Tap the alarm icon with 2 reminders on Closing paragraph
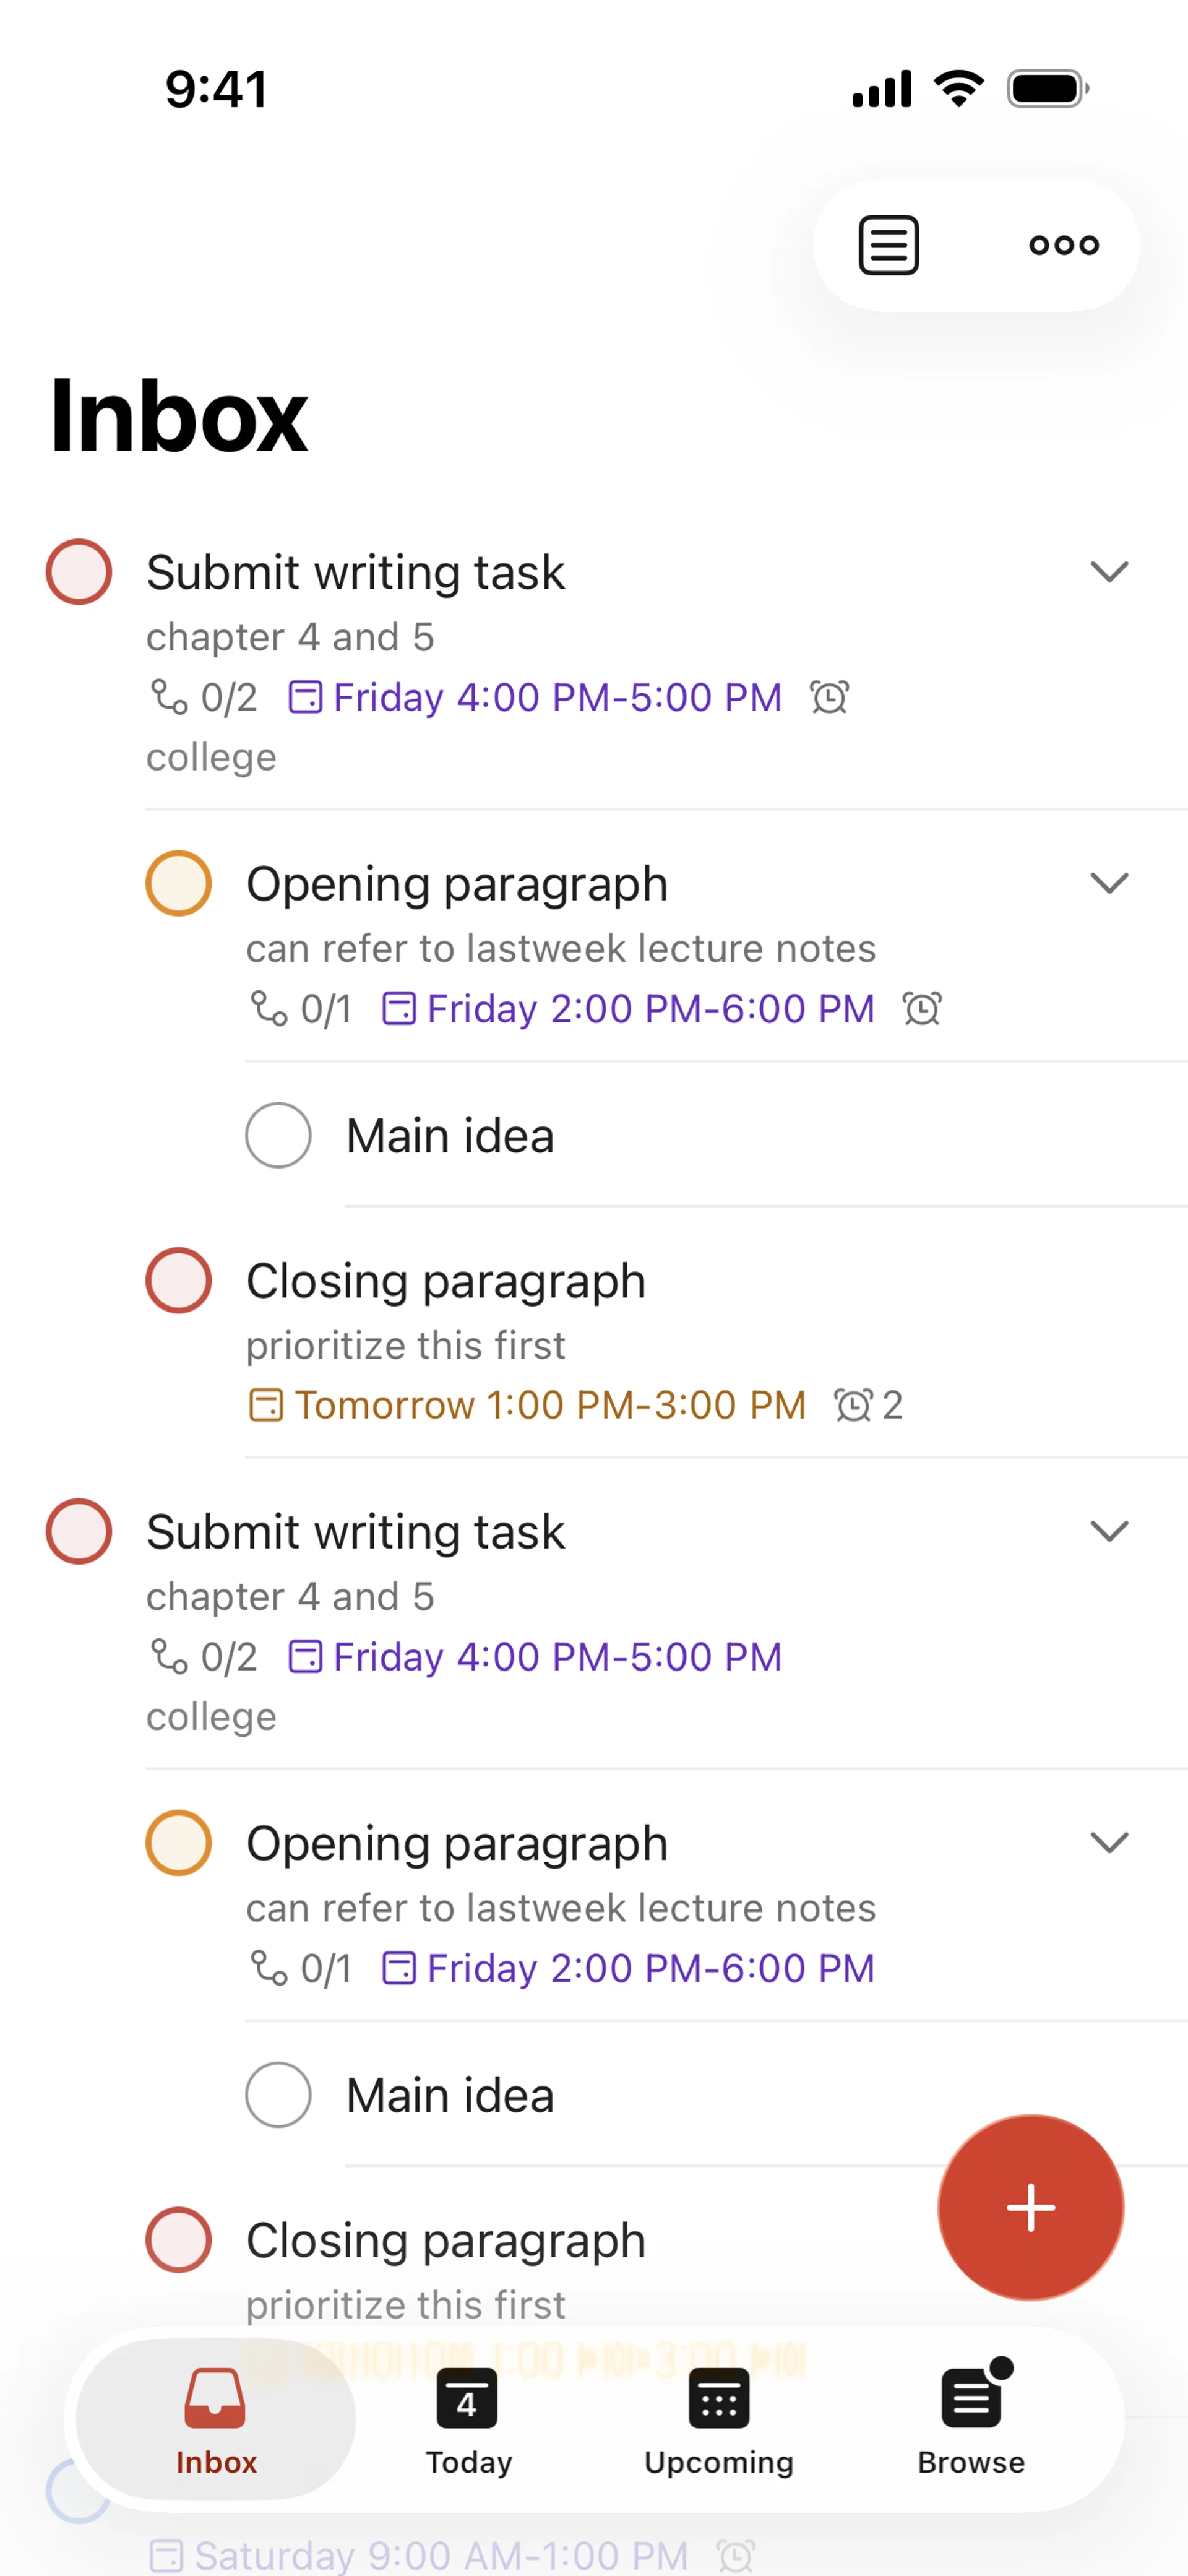1188x2576 pixels. 853,1405
